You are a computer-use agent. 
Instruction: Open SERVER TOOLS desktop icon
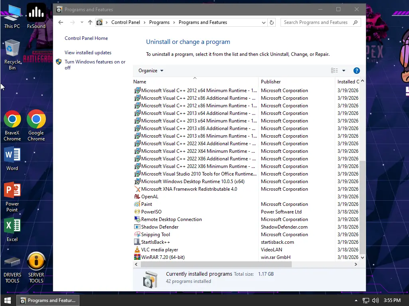pos(36,268)
